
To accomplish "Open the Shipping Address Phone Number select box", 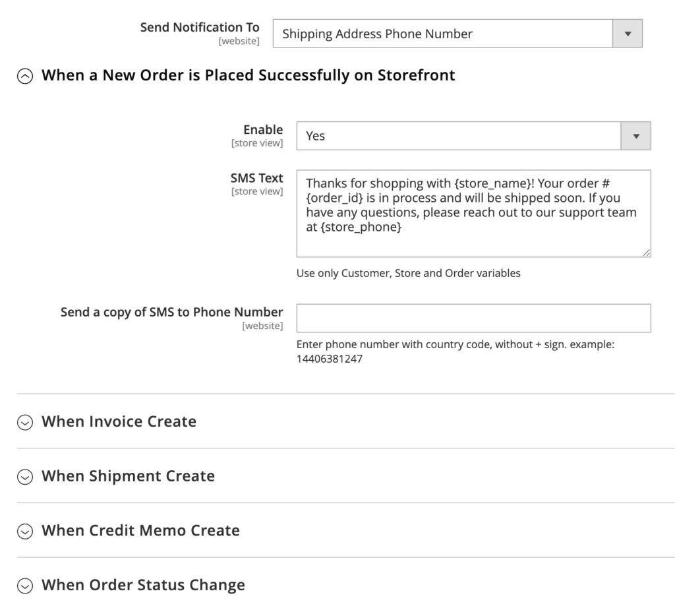I will coord(443,34).
